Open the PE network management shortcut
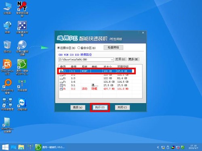Viewport: 202px width, 151px height. pos(7,104)
